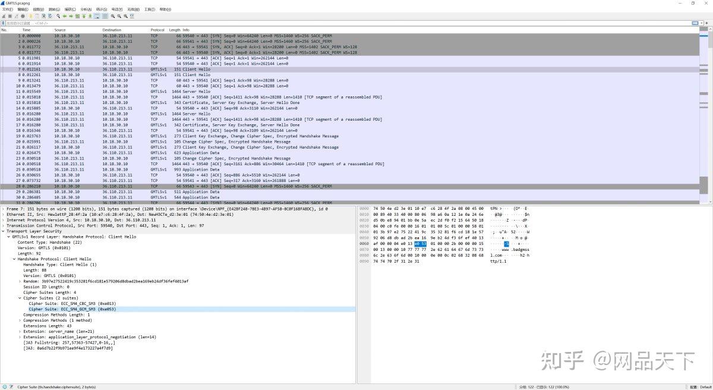The image size is (713, 390).
Task: Collapse GMTLSv1 Record Layer node
Action: (9, 237)
